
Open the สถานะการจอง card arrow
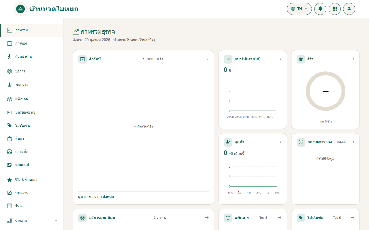point(352,142)
